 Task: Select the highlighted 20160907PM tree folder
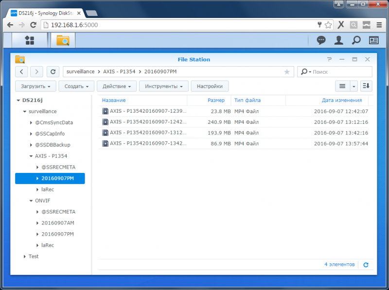[x=50, y=178]
